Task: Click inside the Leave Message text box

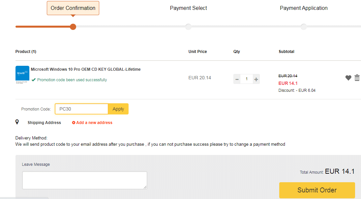Action: click(x=85, y=180)
